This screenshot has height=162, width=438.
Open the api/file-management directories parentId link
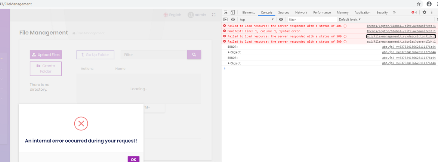pos(401,42)
